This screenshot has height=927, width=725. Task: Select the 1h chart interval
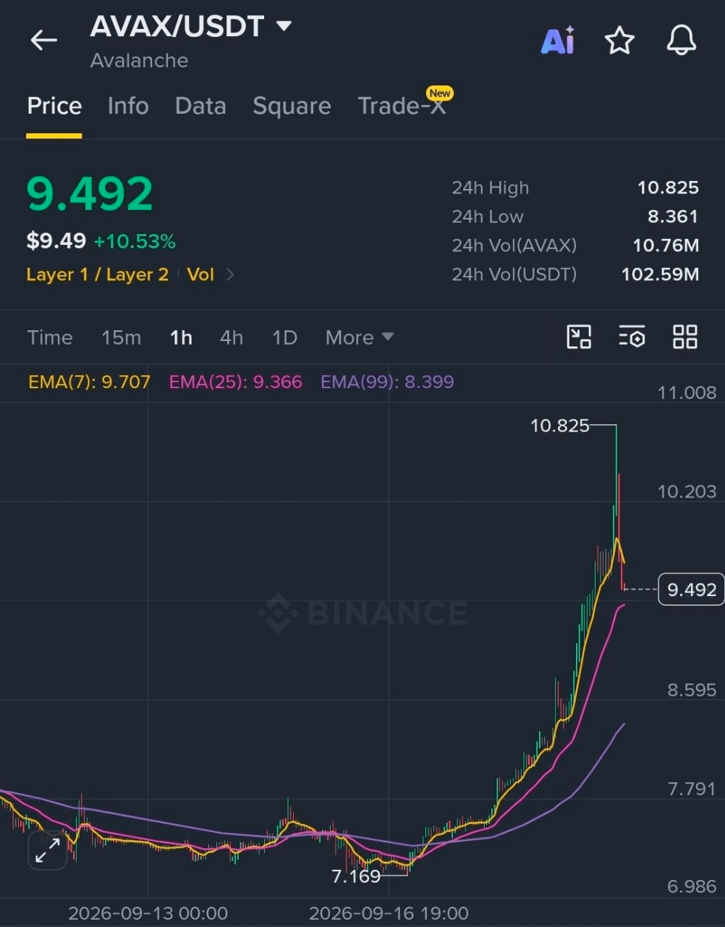[x=181, y=337]
